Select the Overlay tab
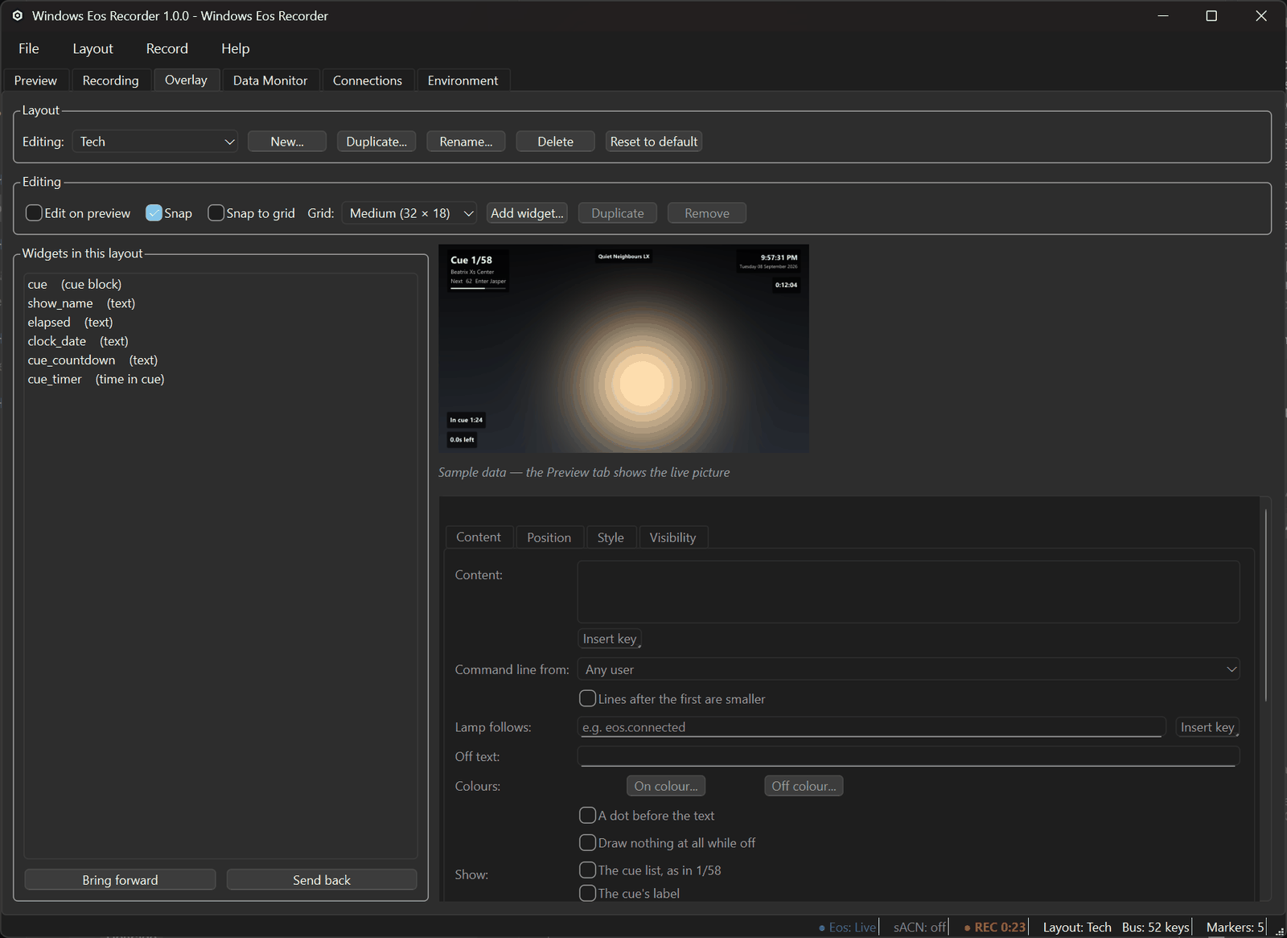Image resolution: width=1287 pixels, height=938 pixels. pos(186,80)
